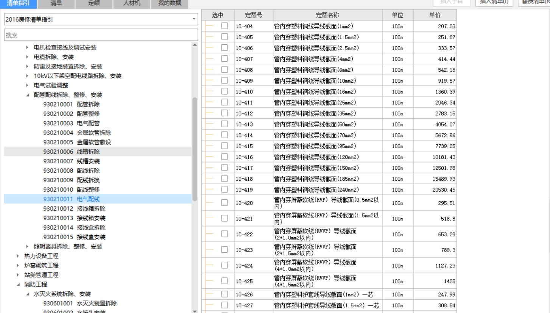Click the 单价 column header
Viewport: 550px width, 313px height.
click(x=435, y=15)
